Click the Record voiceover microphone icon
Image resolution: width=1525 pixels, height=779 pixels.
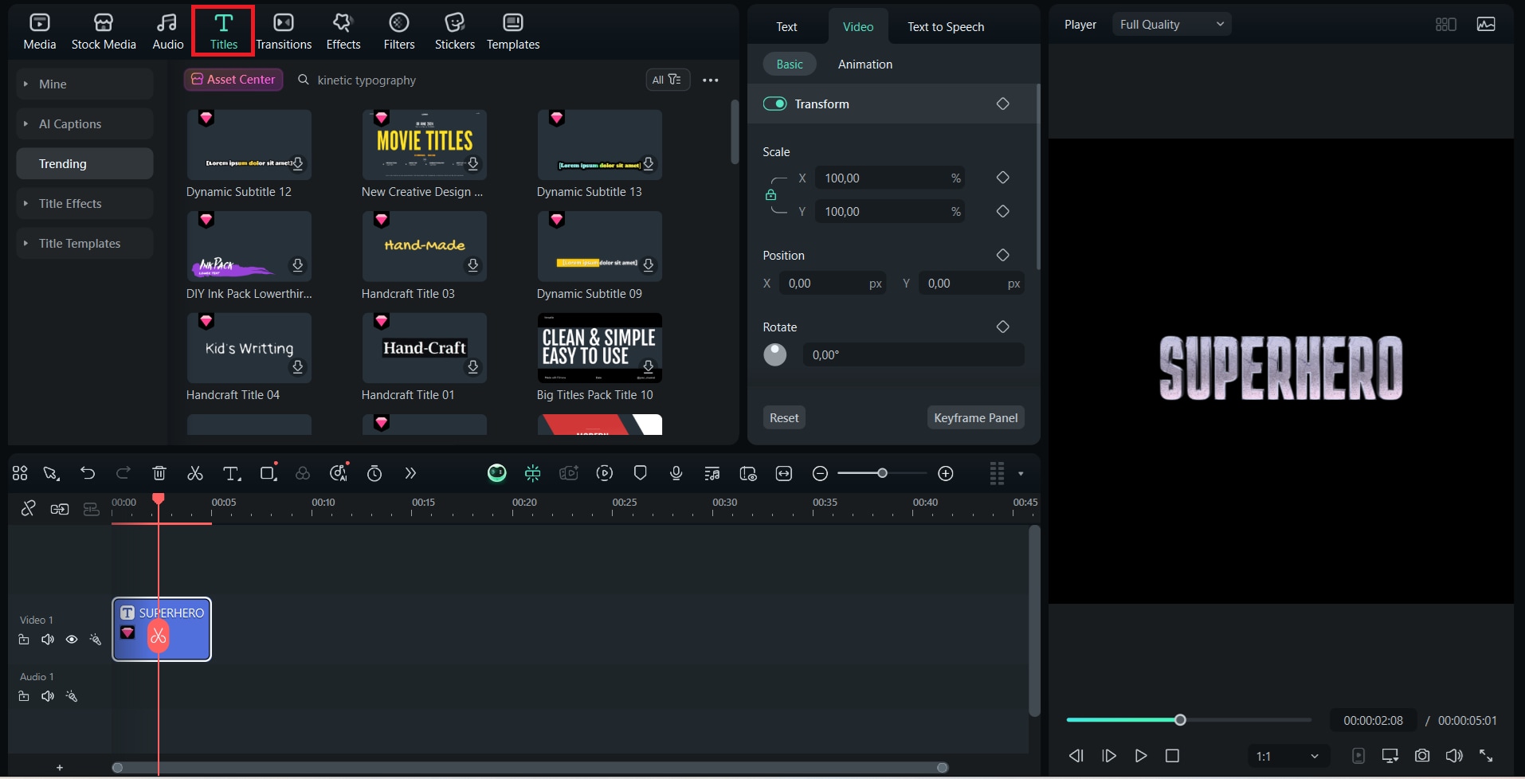[x=676, y=473]
